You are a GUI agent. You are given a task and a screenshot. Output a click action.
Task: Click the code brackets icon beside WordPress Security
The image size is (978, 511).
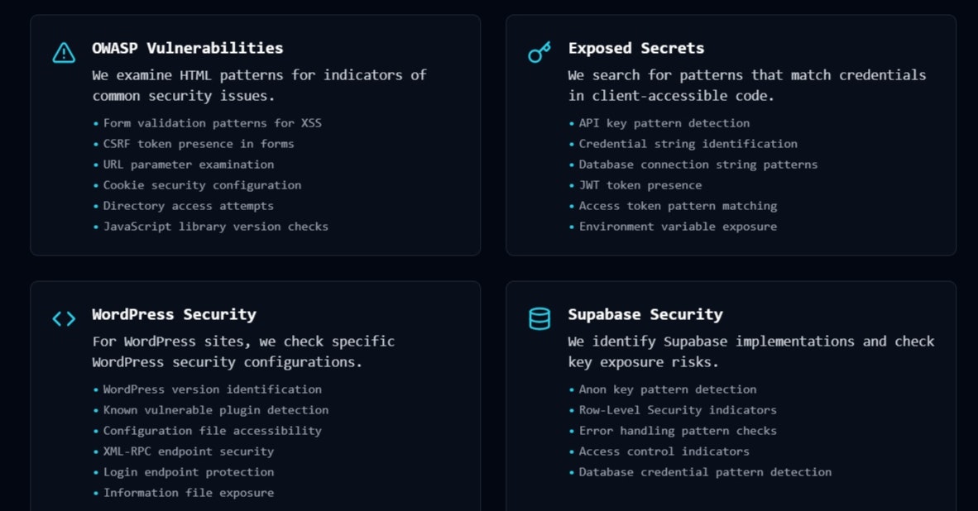[x=64, y=318]
